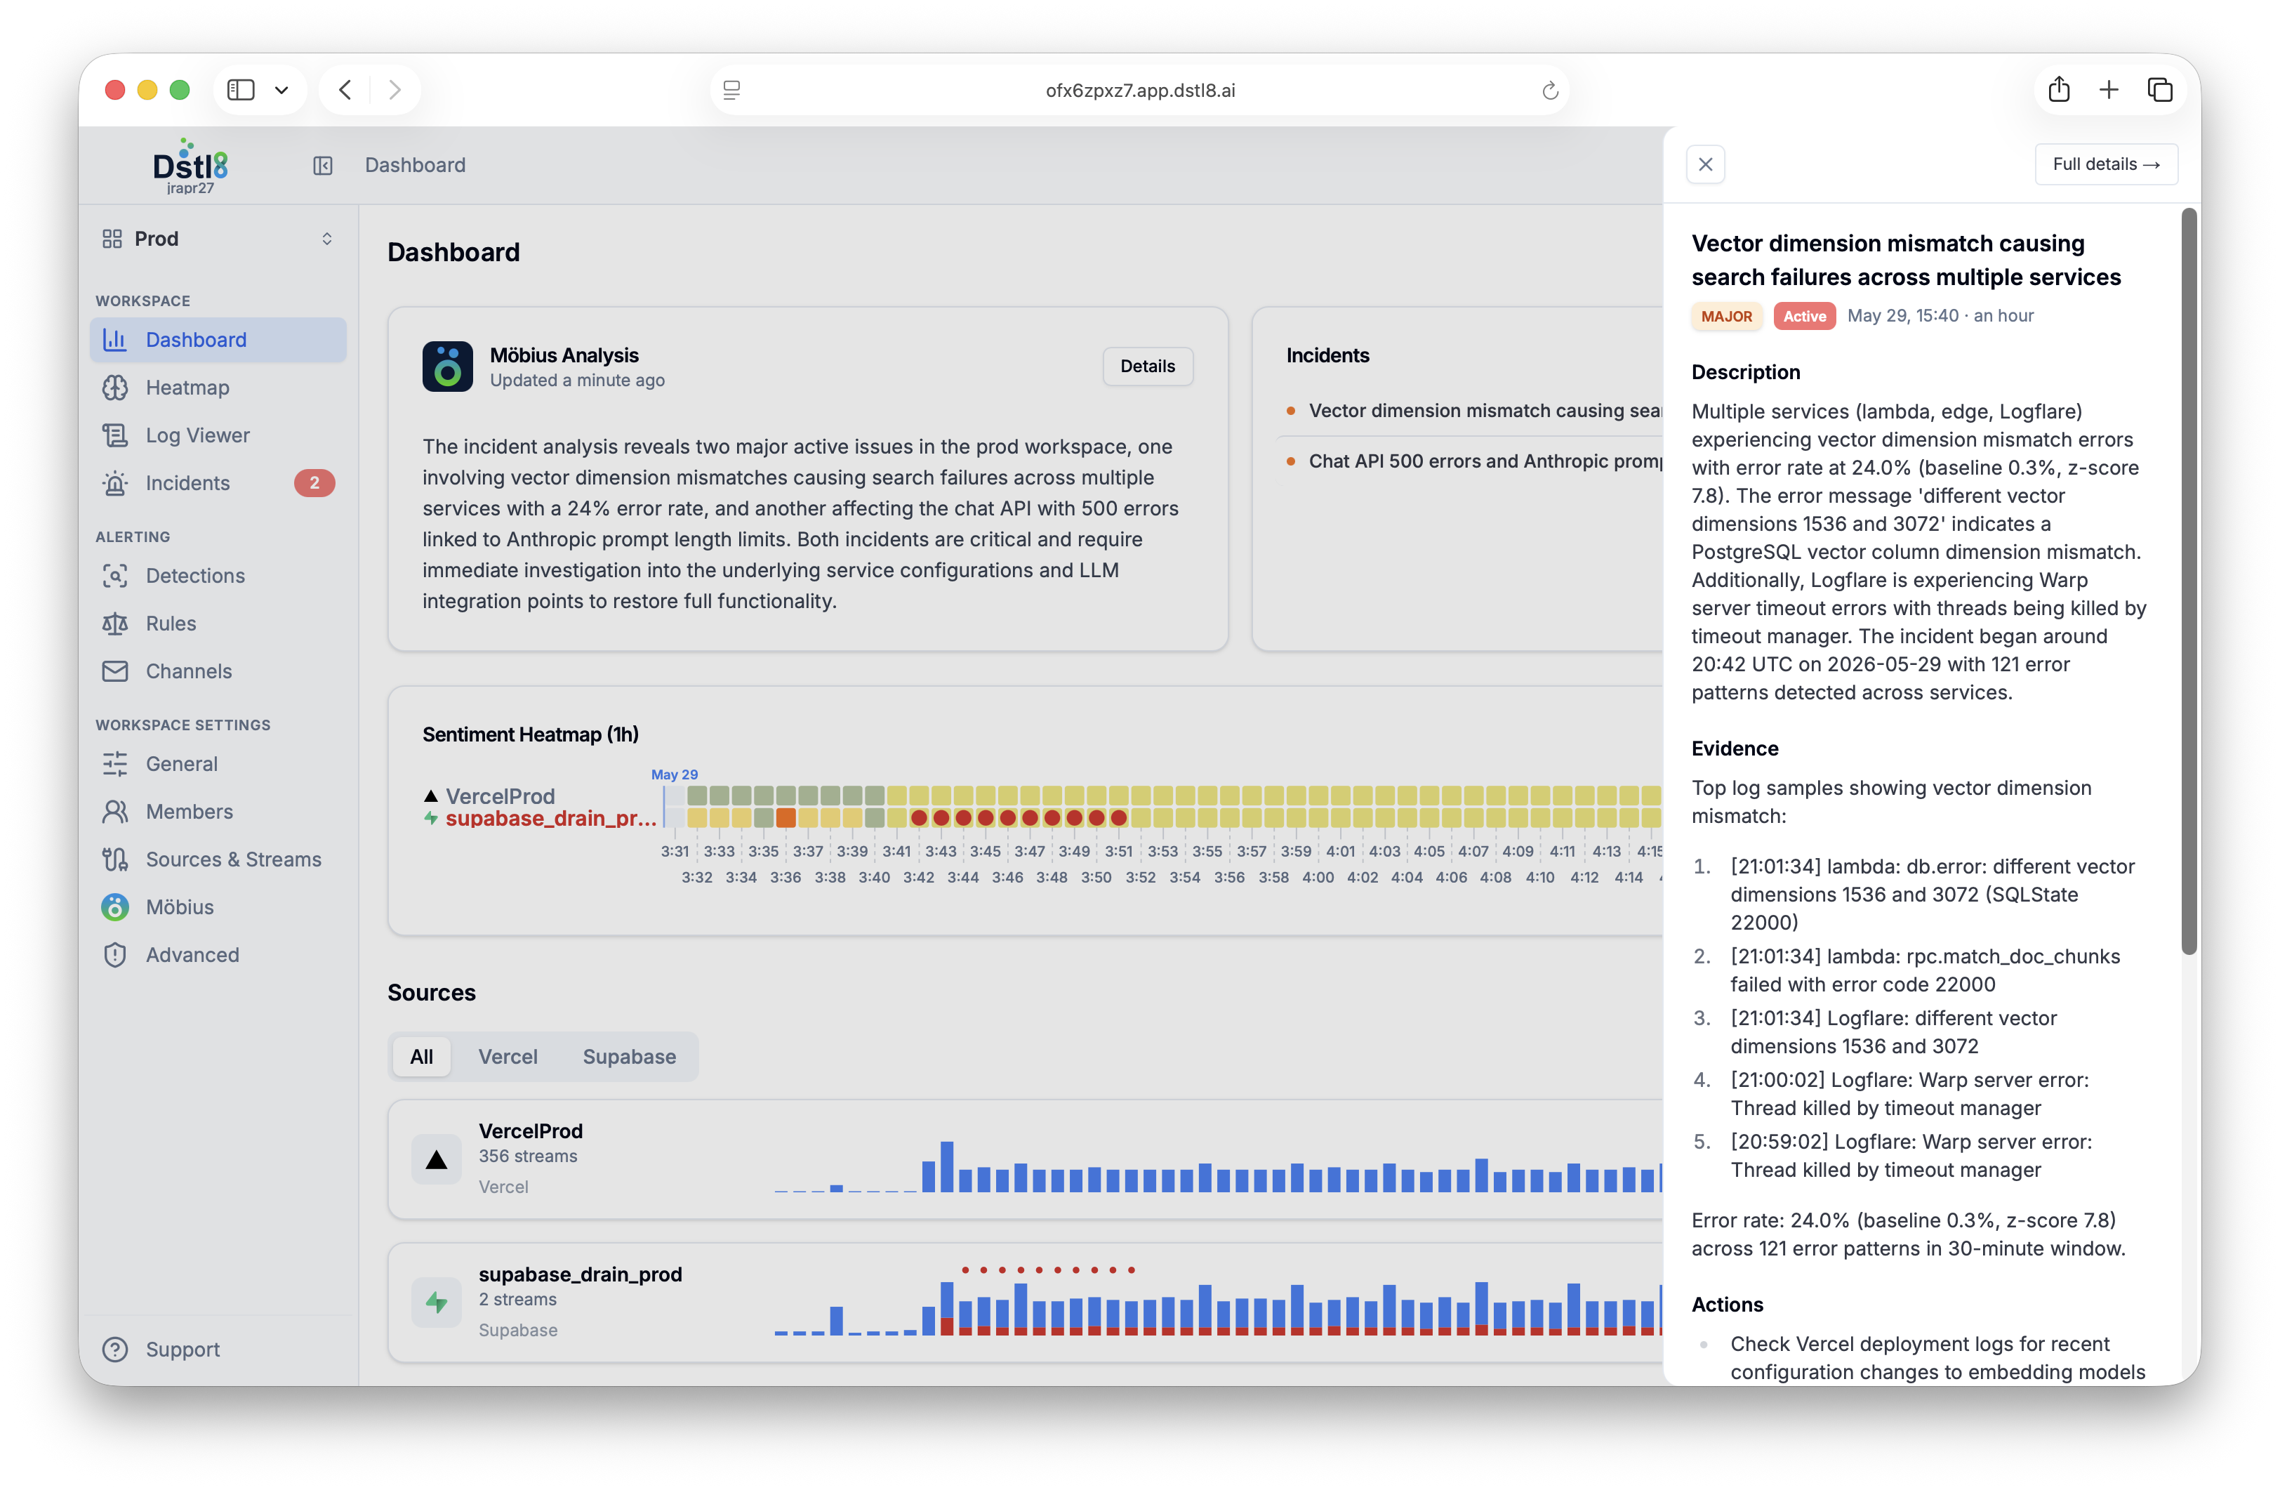Toggle Safari sidebar button

241,90
